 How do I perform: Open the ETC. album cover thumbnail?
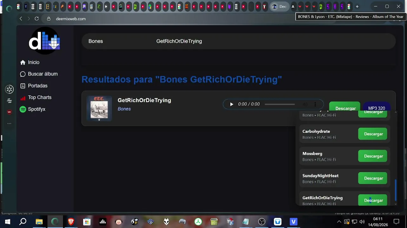point(99,108)
